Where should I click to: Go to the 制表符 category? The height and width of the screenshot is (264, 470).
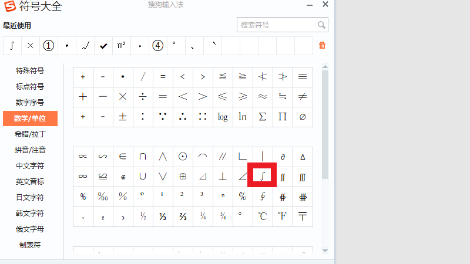click(x=30, y=245)
